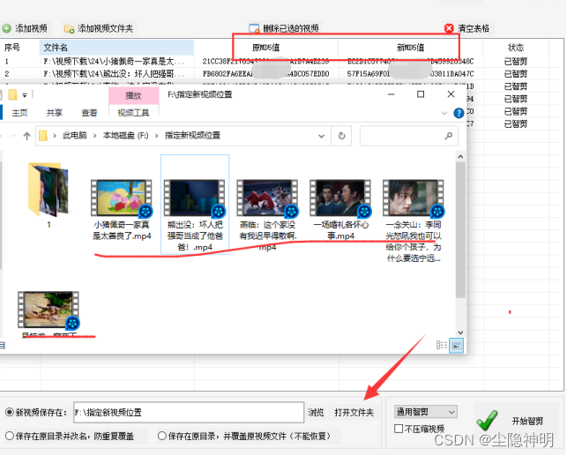Click the 新MD5值 column header

coord(410,48)
